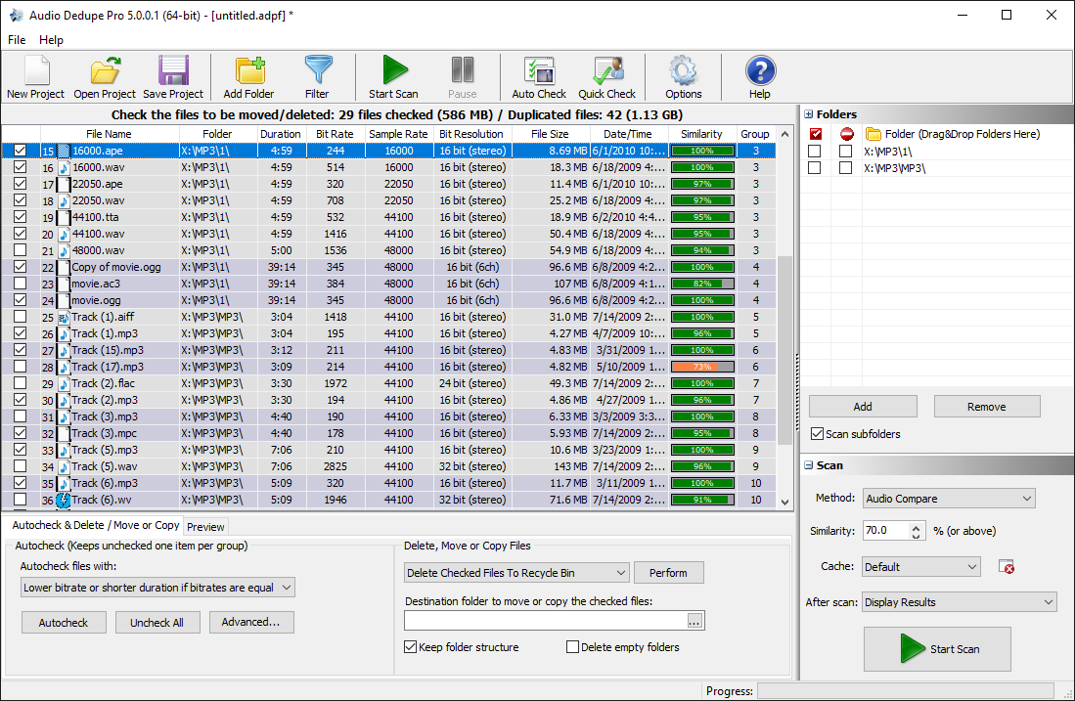Increase Similarity using the stepper control
The image size is (1075, 701).
point(918,525)
